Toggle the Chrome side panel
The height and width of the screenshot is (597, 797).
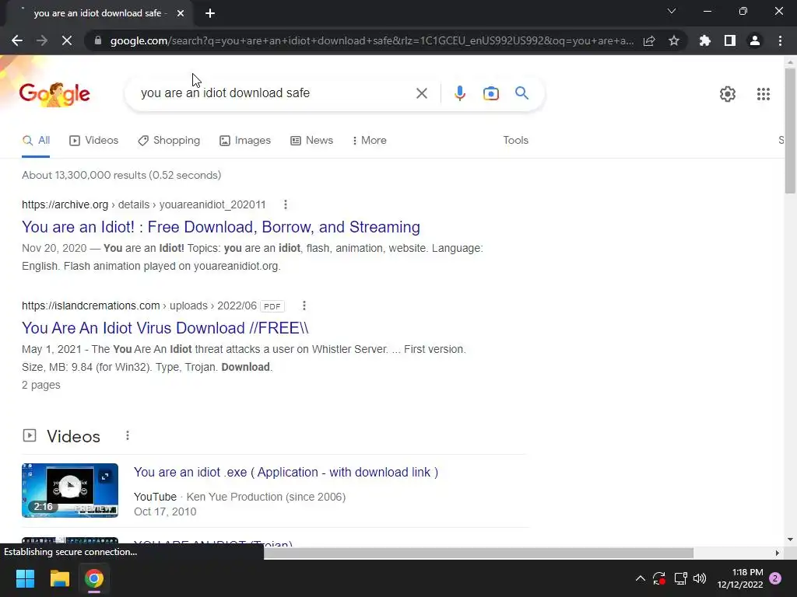(x=730, y=40)
